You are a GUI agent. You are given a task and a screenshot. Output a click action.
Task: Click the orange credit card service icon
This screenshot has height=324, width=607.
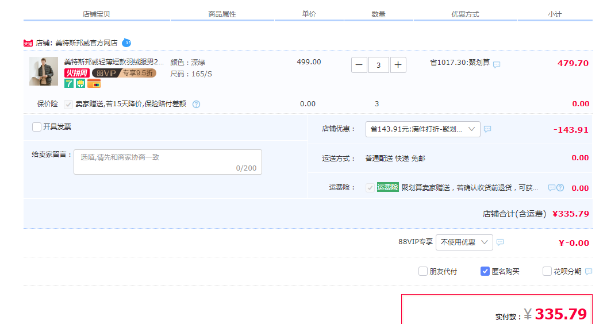[94, 83]
